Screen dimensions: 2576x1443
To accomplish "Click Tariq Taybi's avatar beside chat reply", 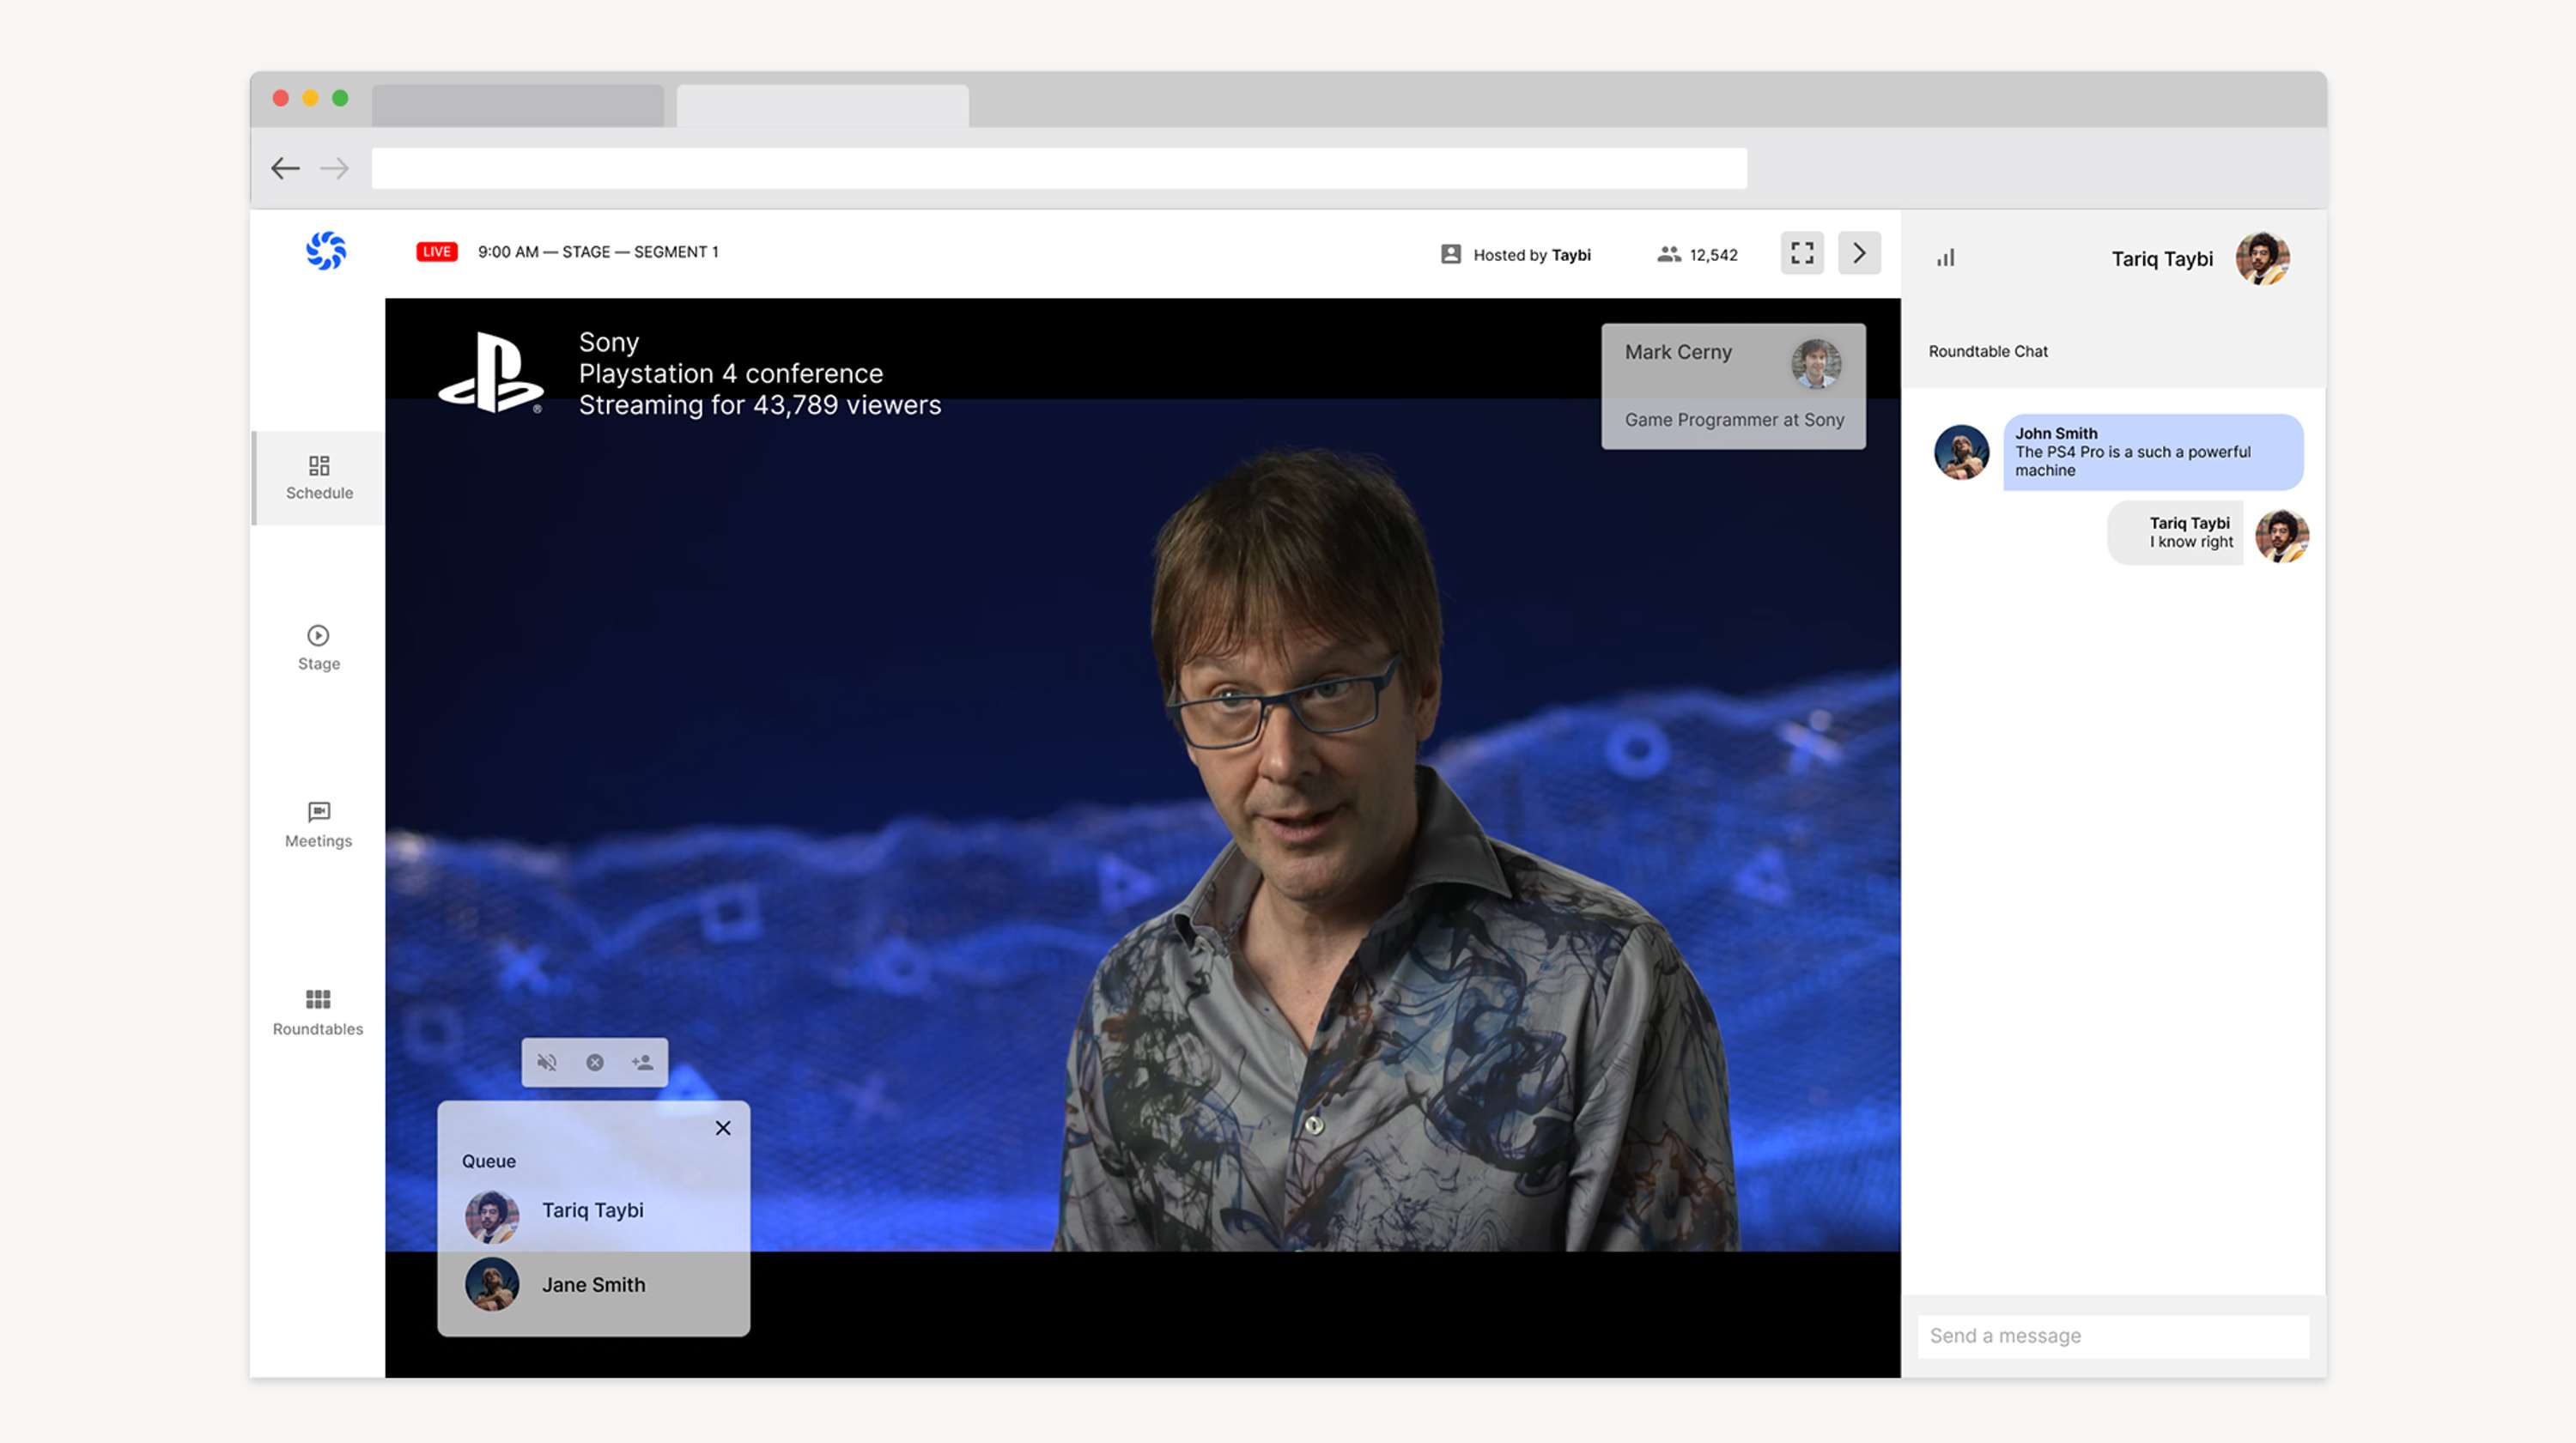I will 2282,535.
